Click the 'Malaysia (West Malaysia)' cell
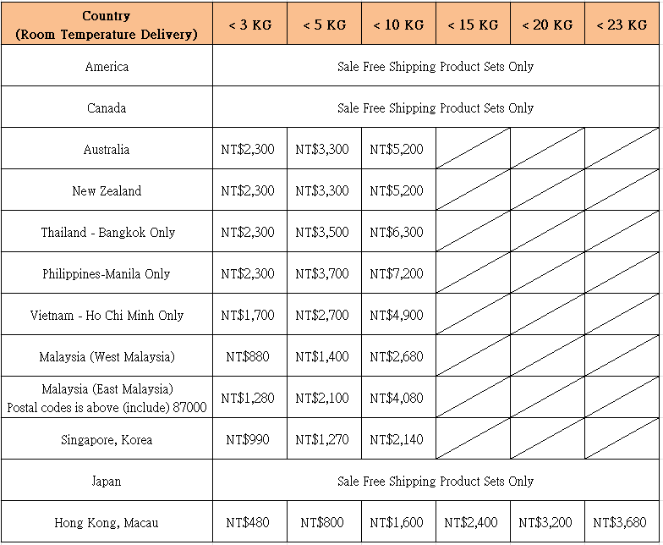The width and height of the screenshot is (663, 545). (107, 356)
